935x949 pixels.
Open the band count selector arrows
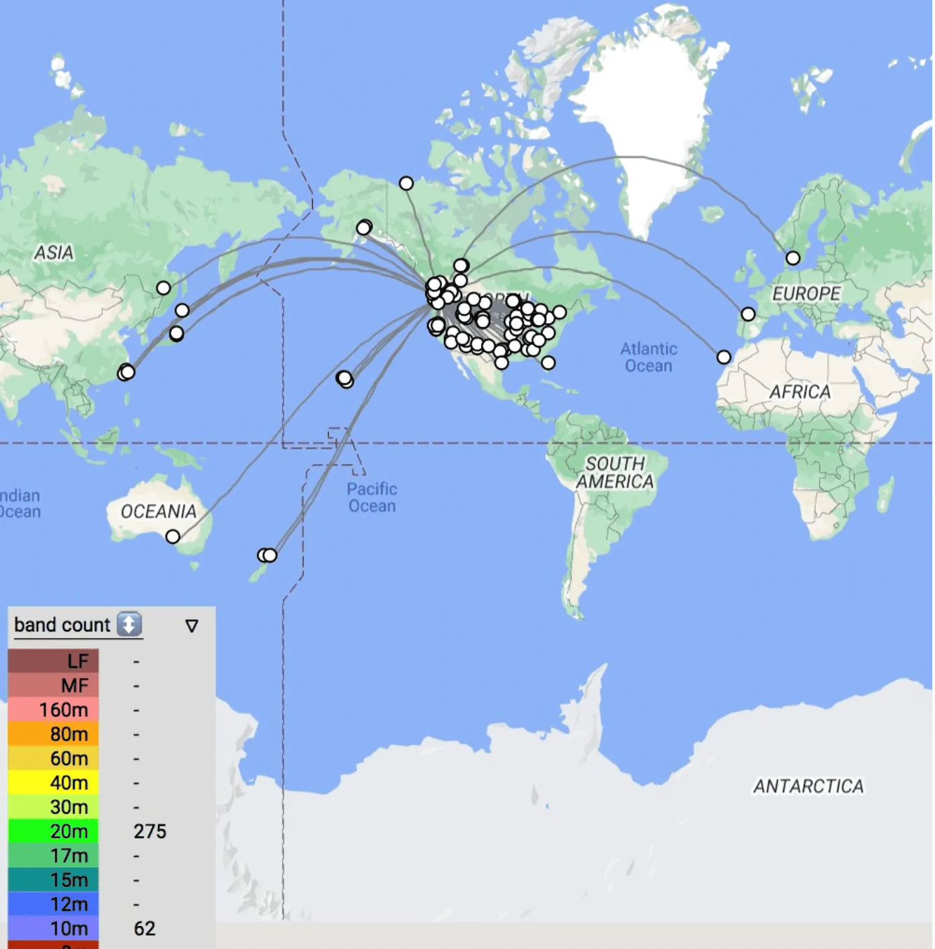pyautogui.click(x=129, y=625)
